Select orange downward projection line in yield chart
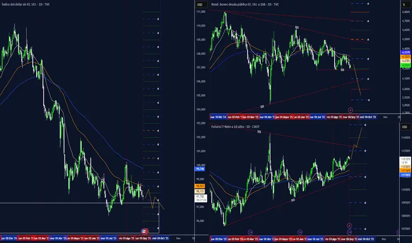 357,80
